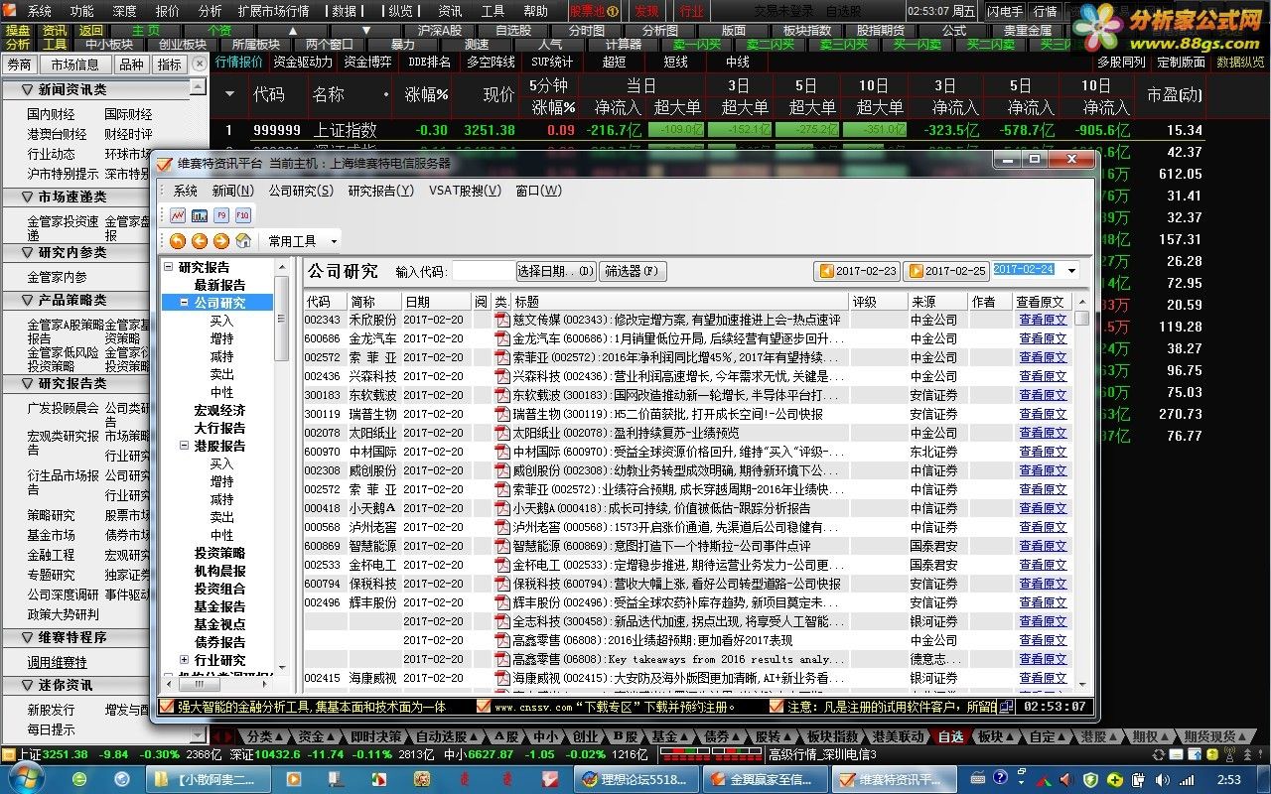Open the trend line chart toolbar icon

pos(178,214)
